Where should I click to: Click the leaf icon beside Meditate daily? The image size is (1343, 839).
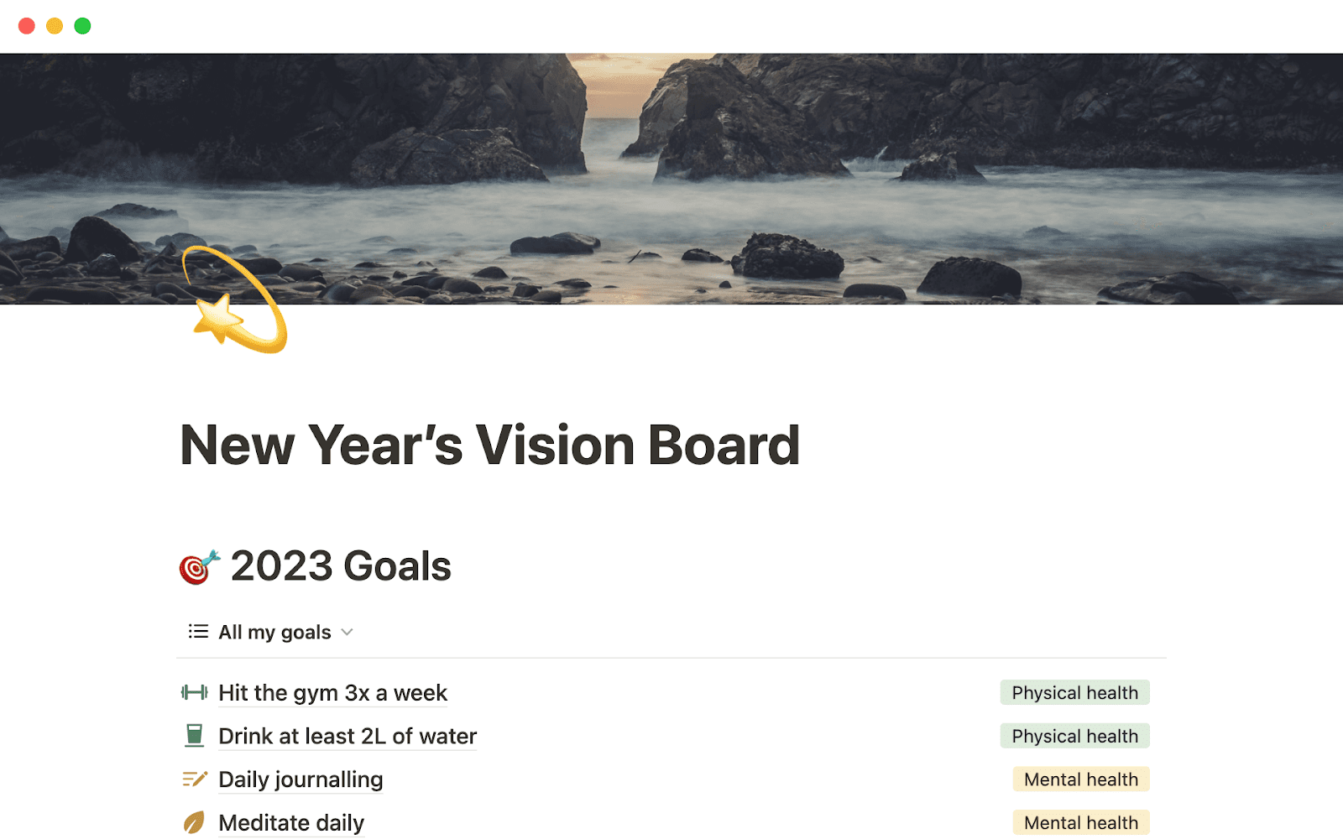point(194,821)
